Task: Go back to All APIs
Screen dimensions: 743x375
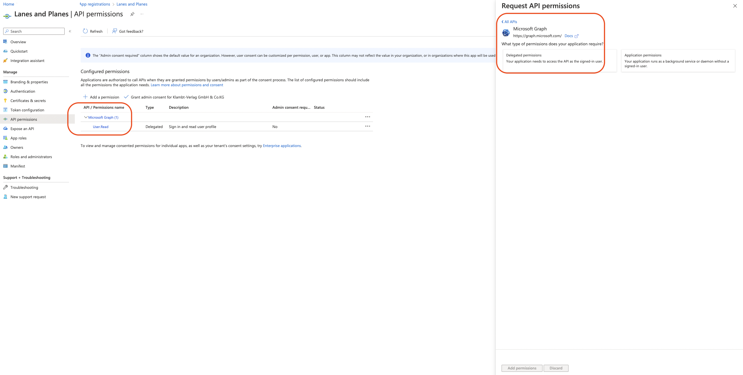Action: 509,22
